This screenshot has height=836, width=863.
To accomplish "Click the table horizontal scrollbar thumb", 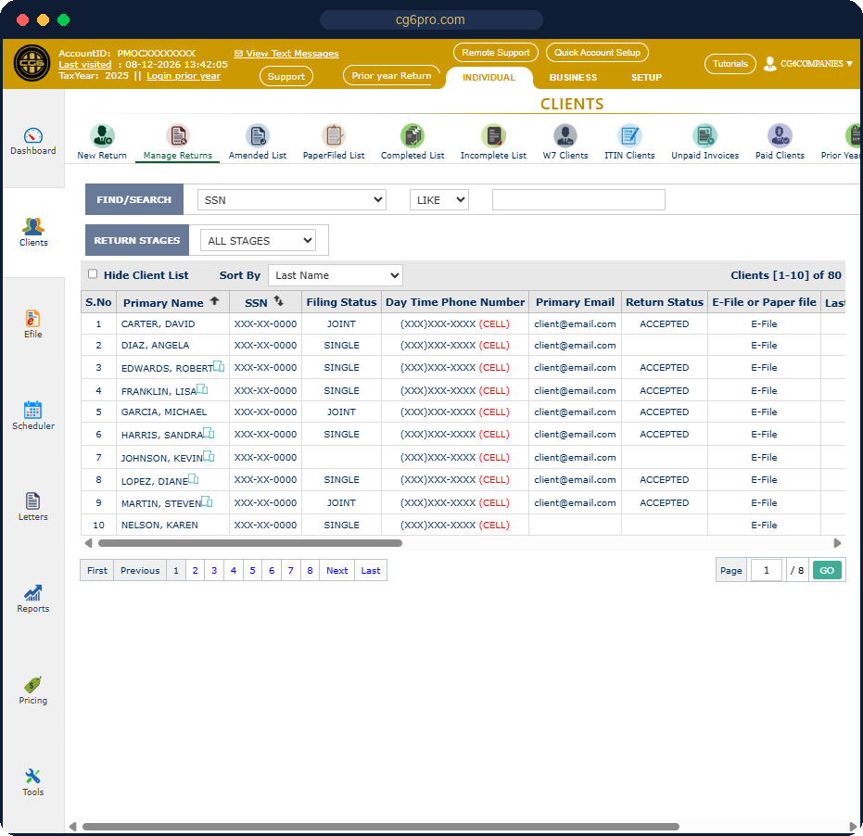I will click(x=250, y=543).
